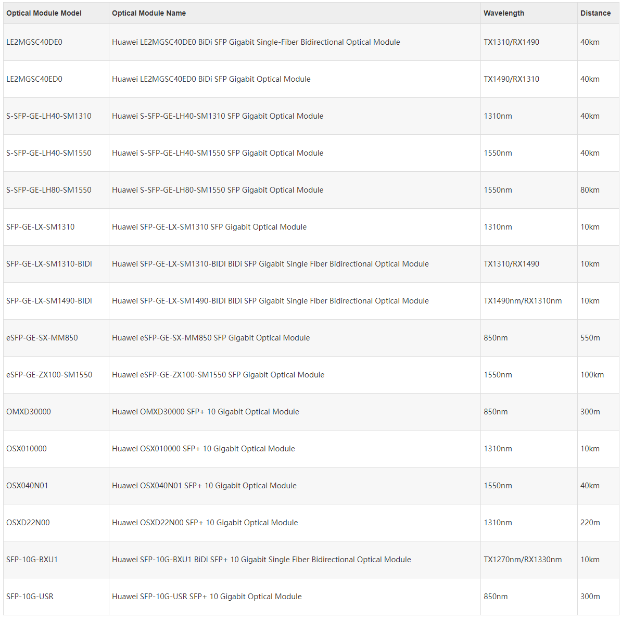The image size is (621, 620).
Task: Click Huawei OSX010000 SFP+ module name
Action: 203,448
